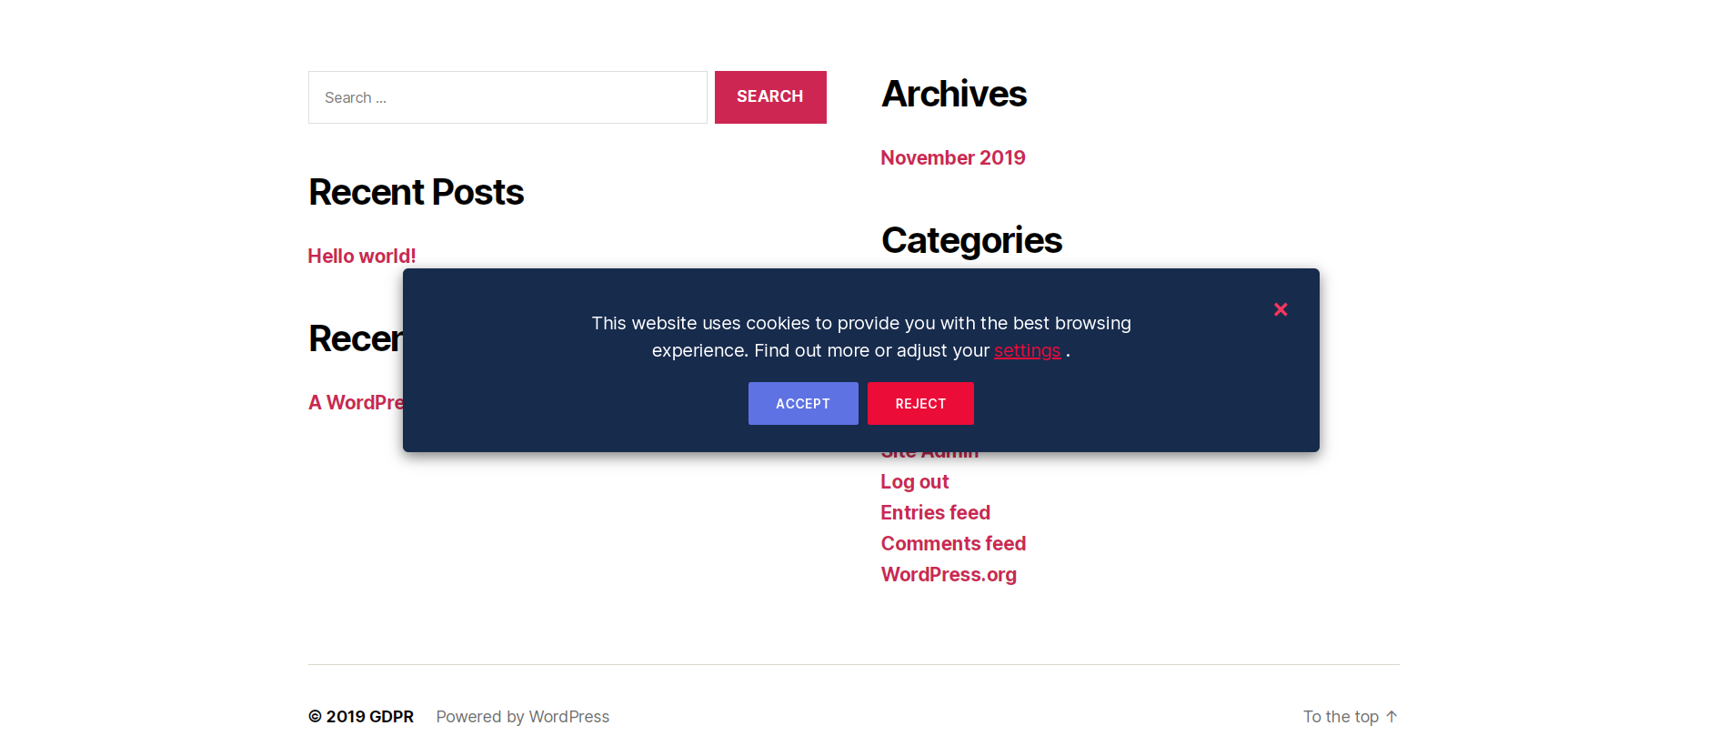Image resolution: width=1718 pixels, height=756 pixels.
Task: Click the Recent Posts heading
Action: click(416, 193)
